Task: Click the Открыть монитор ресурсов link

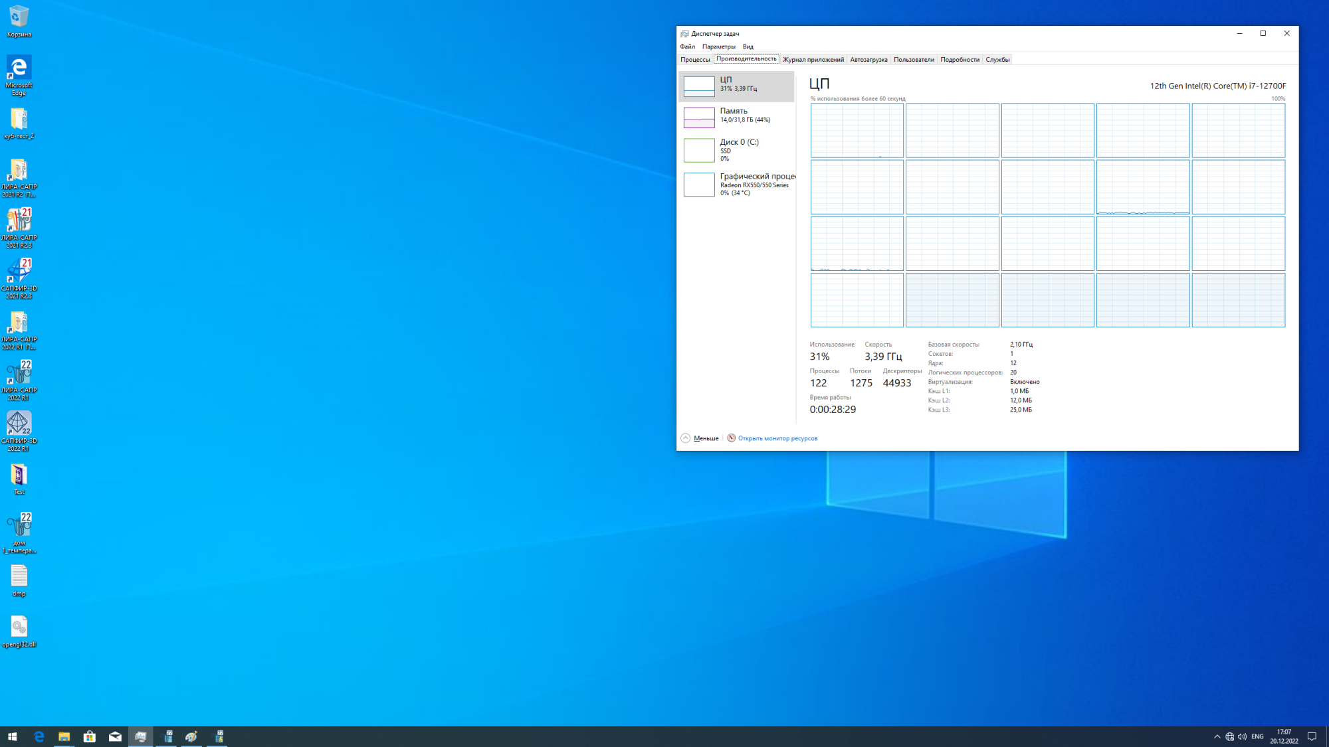Action: 777,438
